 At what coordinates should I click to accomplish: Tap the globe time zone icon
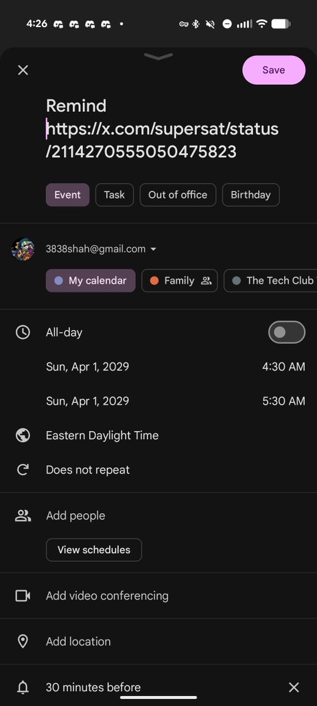[x=23, y=435]
